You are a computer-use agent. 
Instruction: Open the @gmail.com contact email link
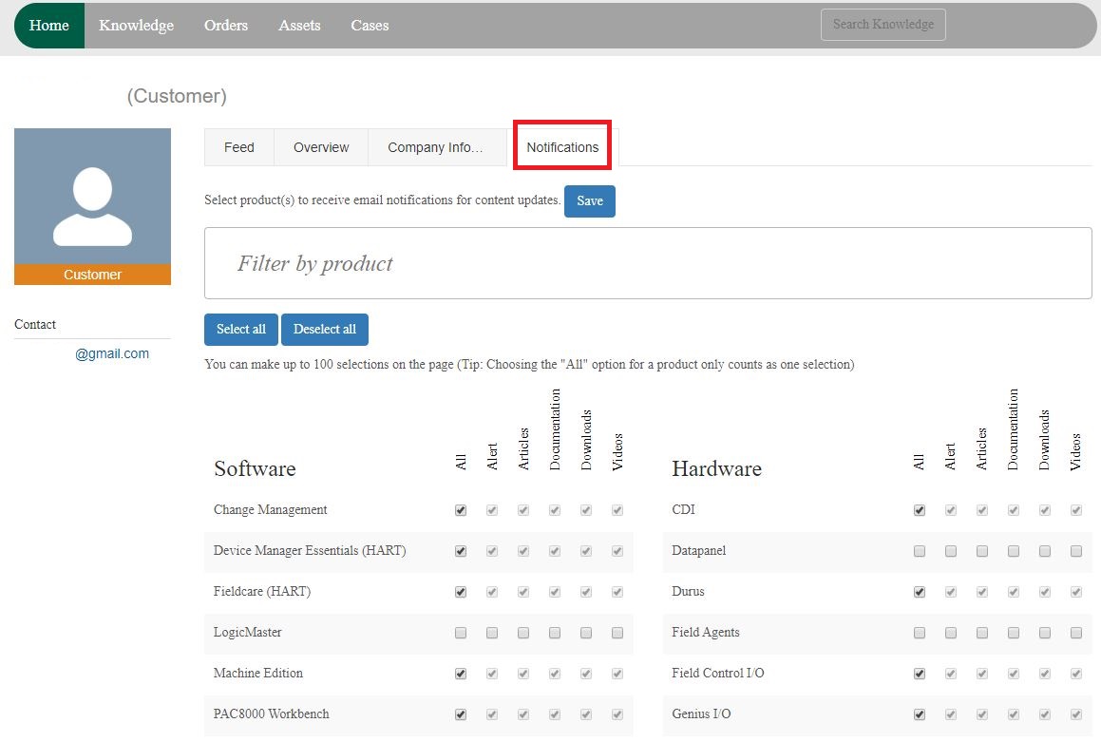click(x=112, y=353)
